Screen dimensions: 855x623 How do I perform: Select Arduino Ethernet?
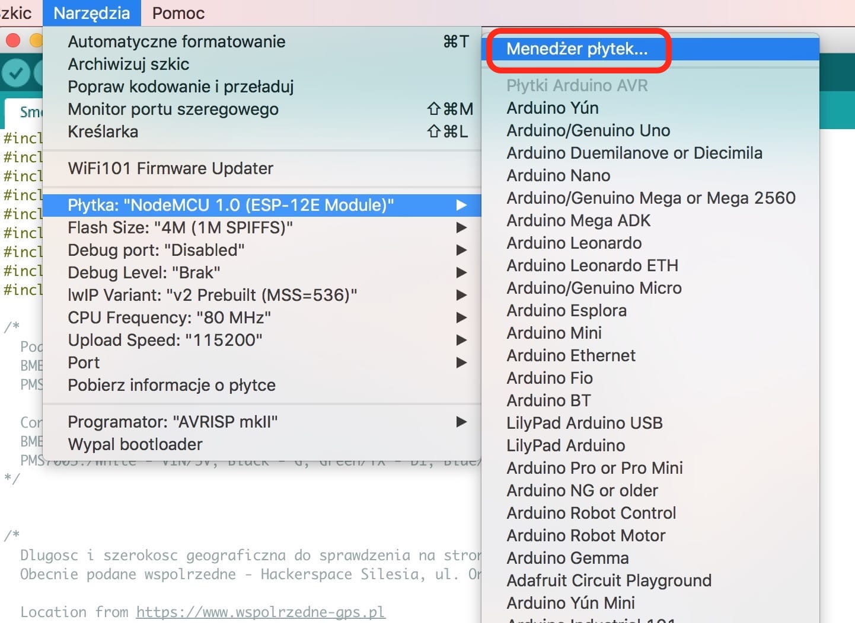[x=650, y=355]
